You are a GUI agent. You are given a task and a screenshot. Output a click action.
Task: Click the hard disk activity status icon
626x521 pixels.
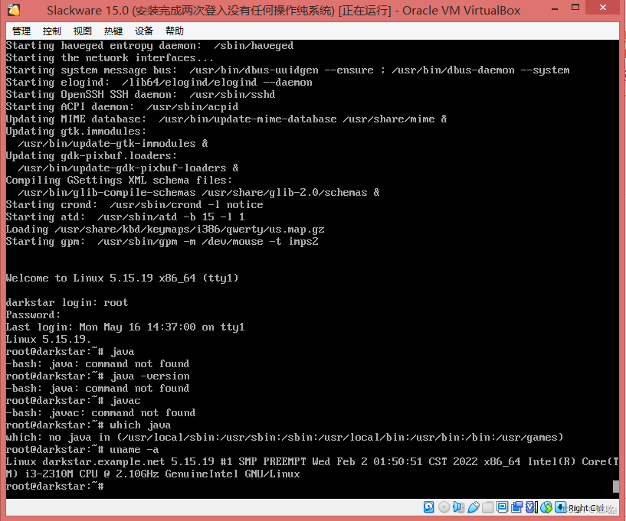429,507
